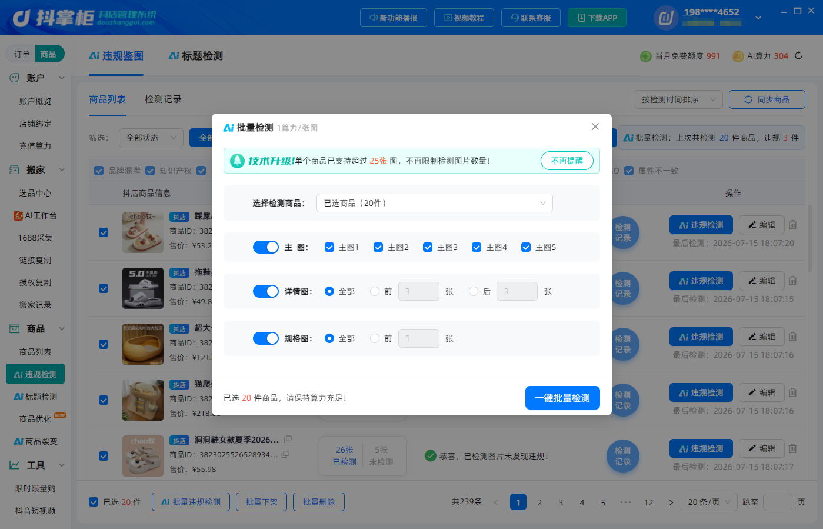
Task: Delete the product checked at 18:07:15
Action: [x=792, y=281]
